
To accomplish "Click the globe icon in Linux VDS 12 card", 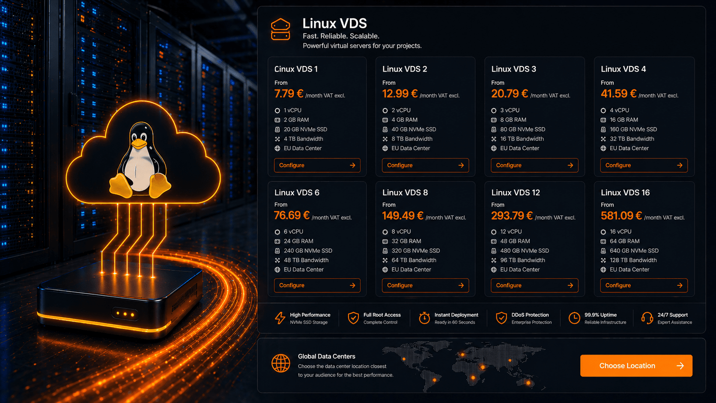I will click(494, 269).
